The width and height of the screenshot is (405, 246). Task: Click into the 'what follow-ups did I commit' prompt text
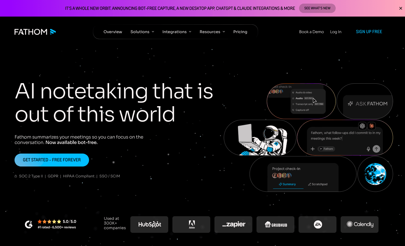click(x=346, y=136)
